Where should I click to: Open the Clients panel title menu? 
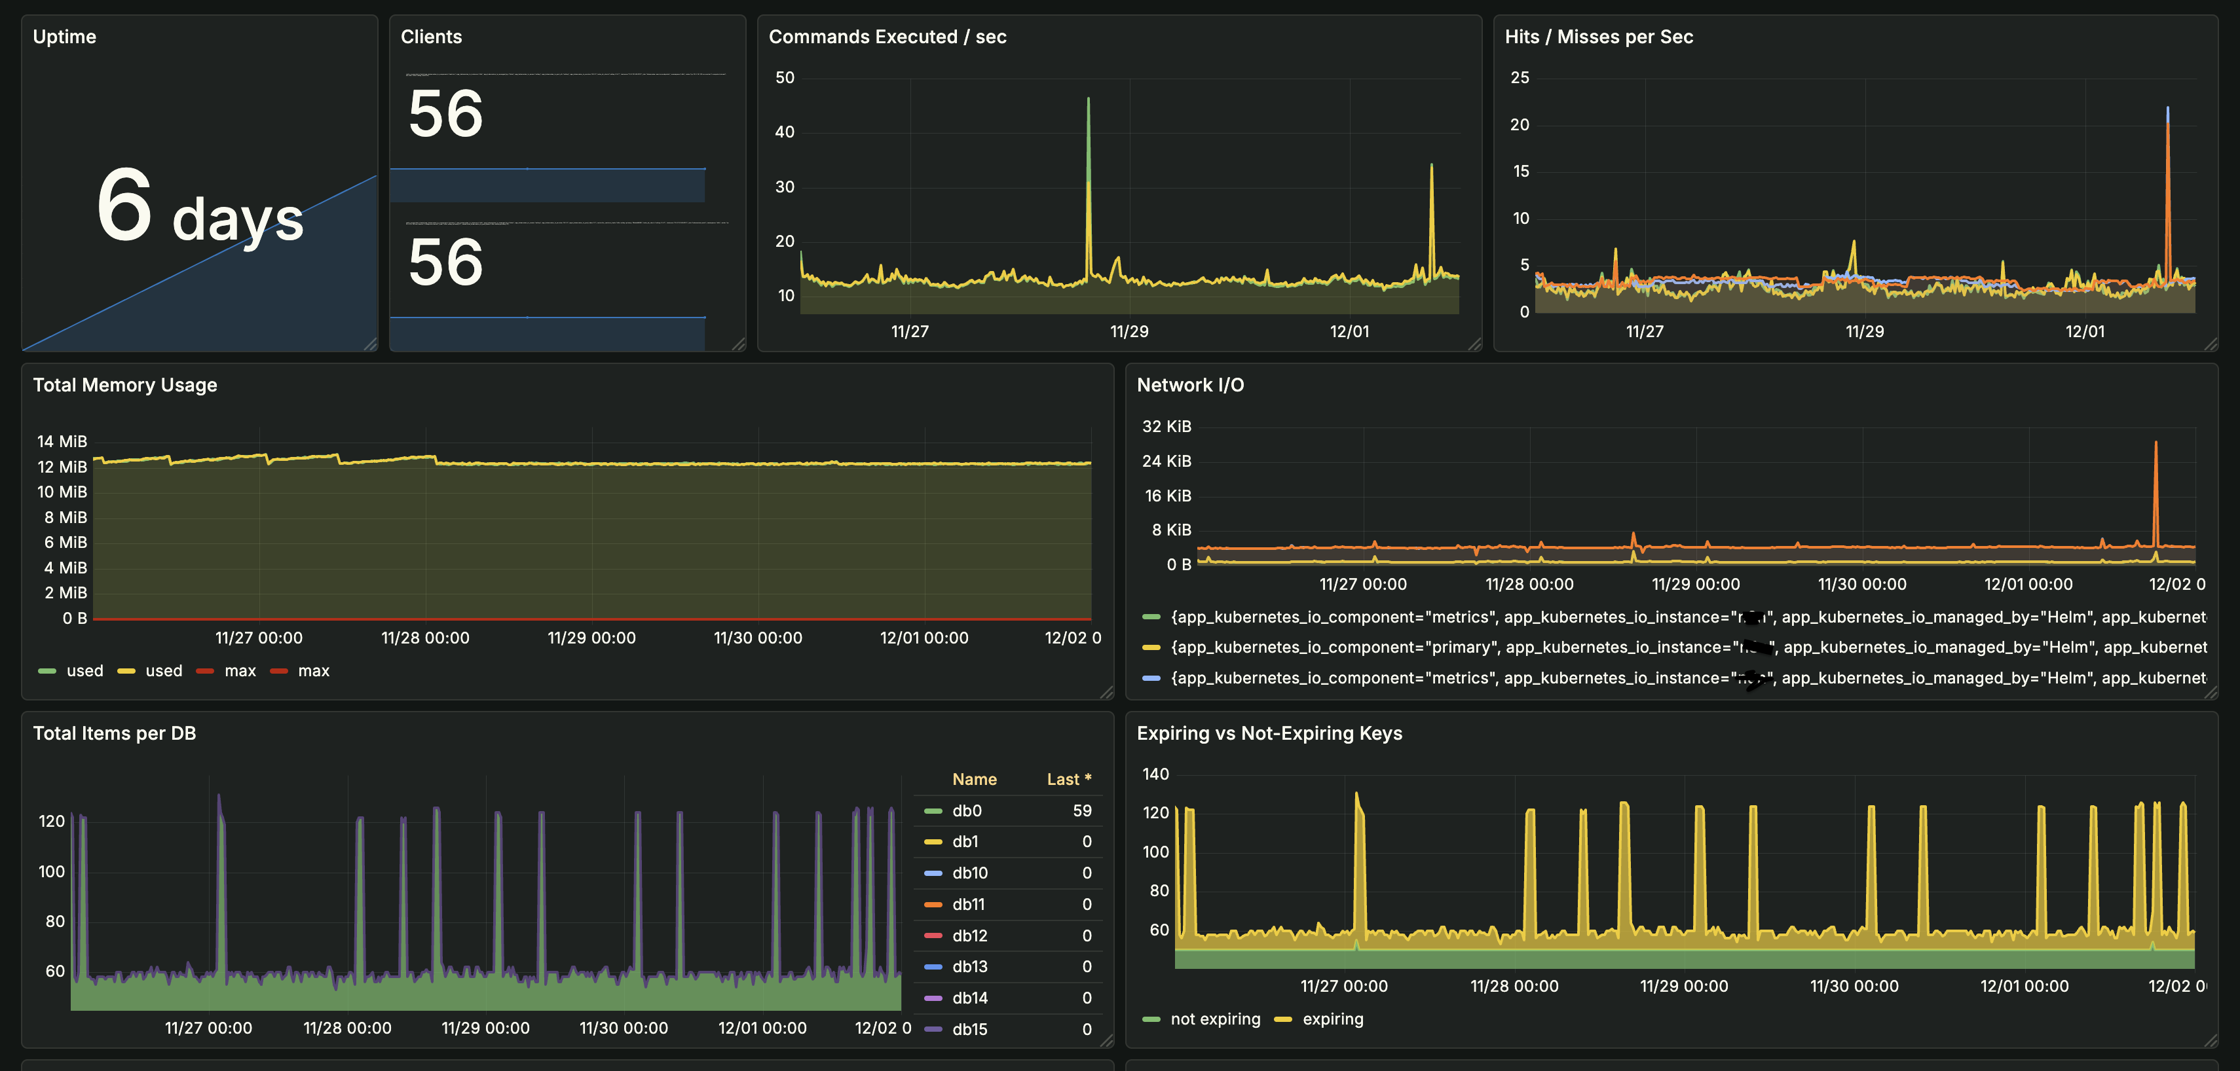click(432, 37)
